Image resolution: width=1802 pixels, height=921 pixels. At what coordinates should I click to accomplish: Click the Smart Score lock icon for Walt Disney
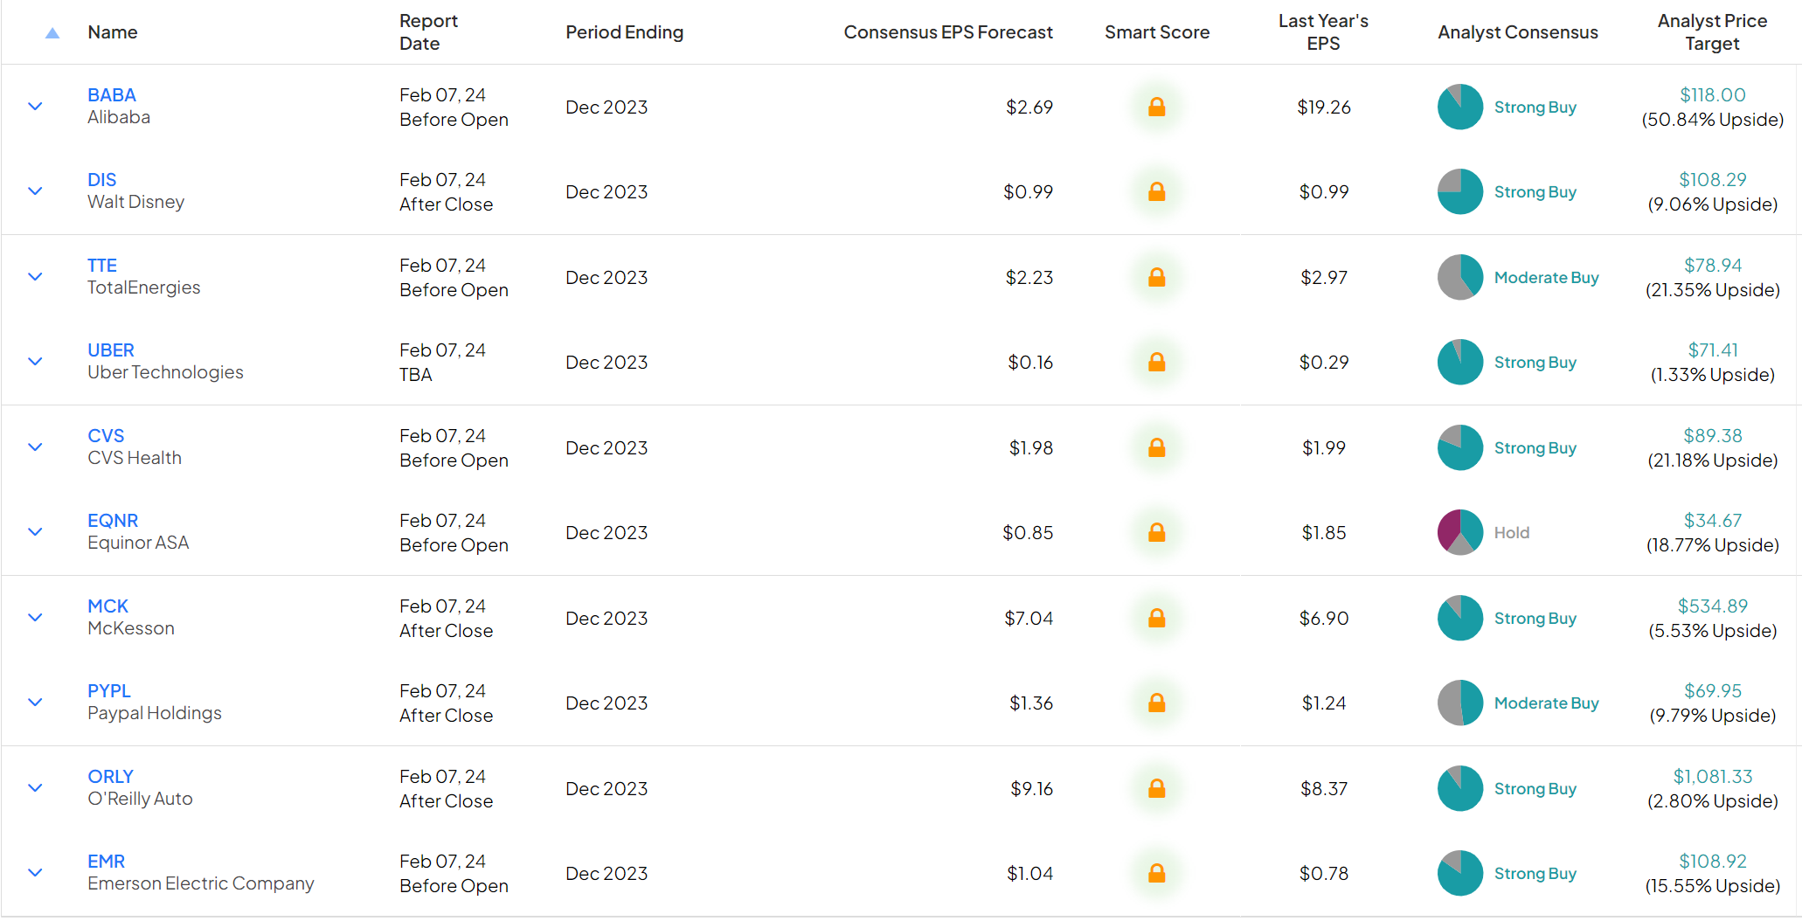tap(1156, 191)
